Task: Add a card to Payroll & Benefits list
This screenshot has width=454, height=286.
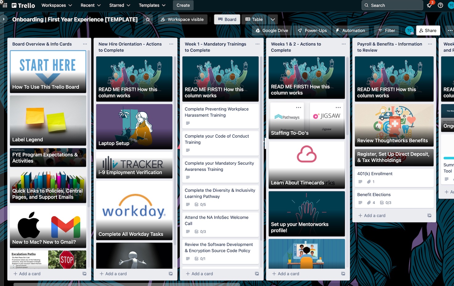Action: pyautogui.click(x=372, y=216)
